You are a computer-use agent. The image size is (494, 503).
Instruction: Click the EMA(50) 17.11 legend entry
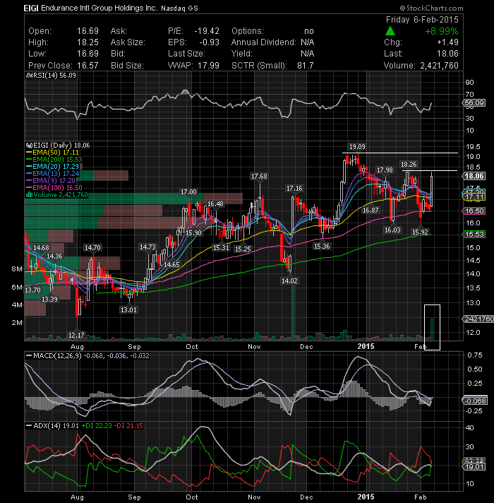(52, 153)
